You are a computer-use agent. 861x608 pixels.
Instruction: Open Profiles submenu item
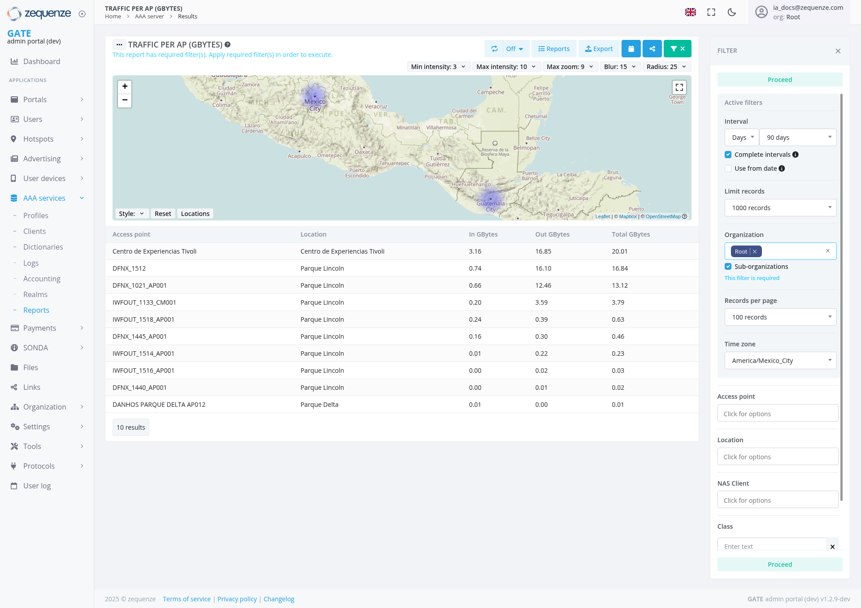pyautogui.click(x=36, y=216)
